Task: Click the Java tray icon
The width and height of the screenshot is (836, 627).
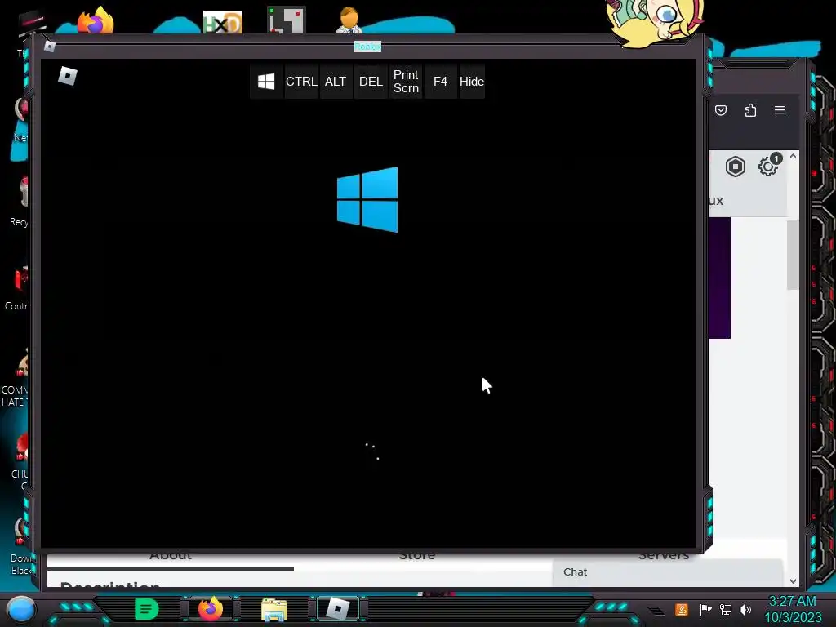Action: pos(681,609)
